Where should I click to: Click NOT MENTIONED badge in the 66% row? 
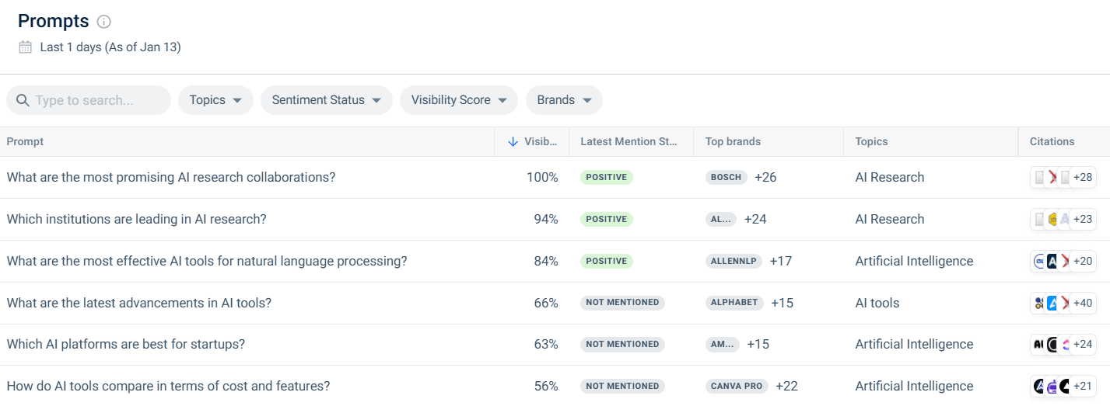coord(622,303)
